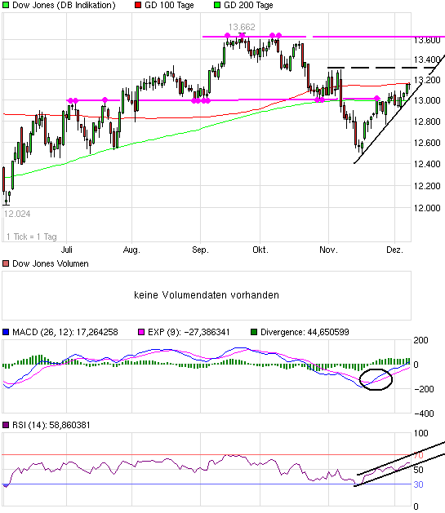
Task: Click the Dez. month axis label
Action: point(394,250)
